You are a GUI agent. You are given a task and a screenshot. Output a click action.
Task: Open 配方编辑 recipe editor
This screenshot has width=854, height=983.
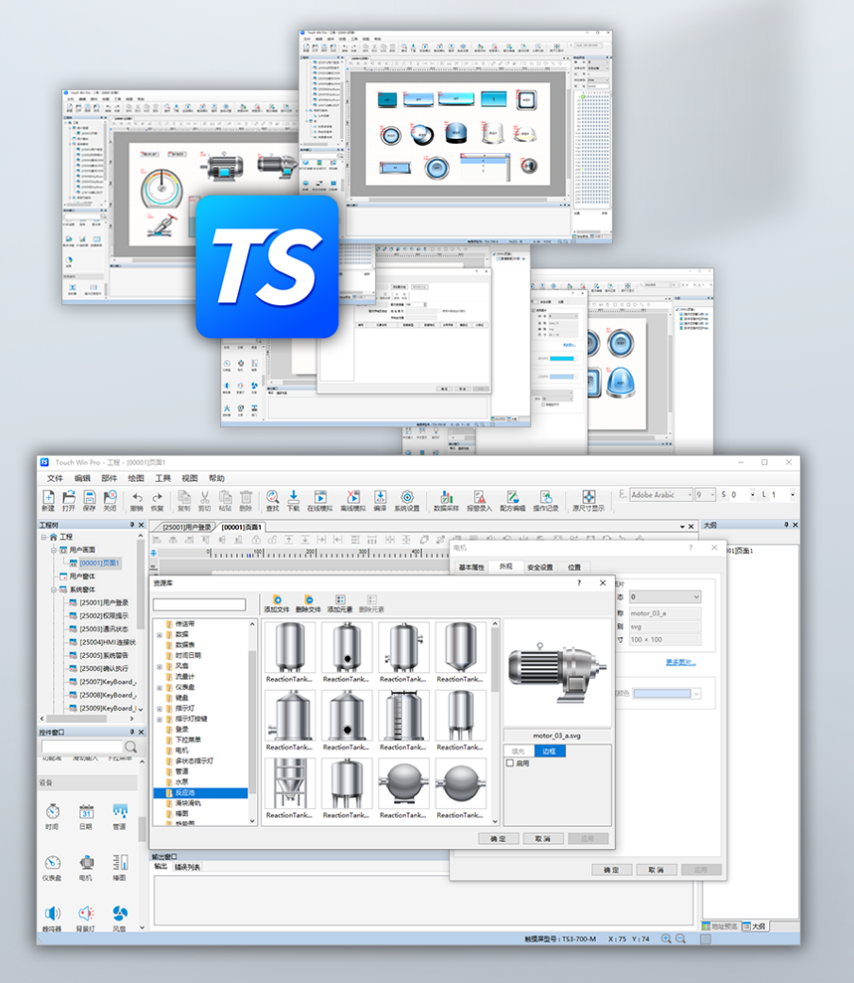pyautogui.click(x=513, y=500)
